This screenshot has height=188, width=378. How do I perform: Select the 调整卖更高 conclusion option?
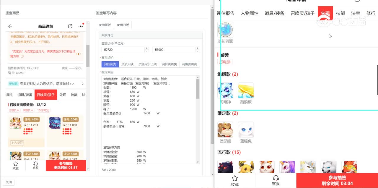pos(190,64)
